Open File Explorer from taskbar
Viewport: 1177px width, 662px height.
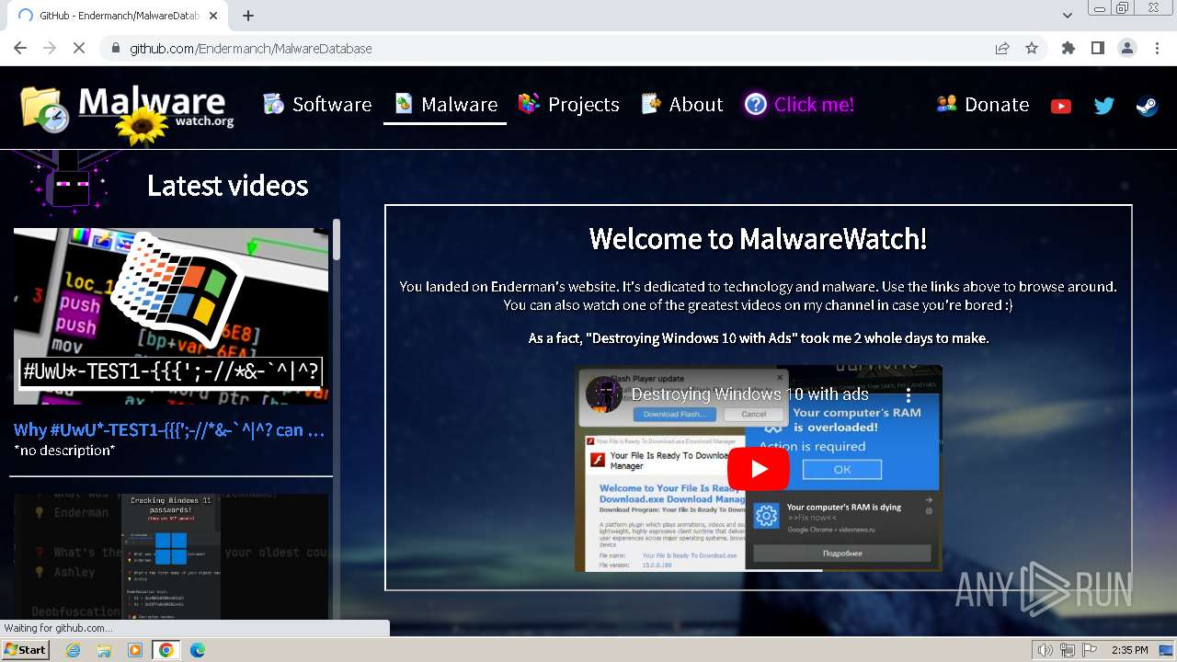click(104, 650)
